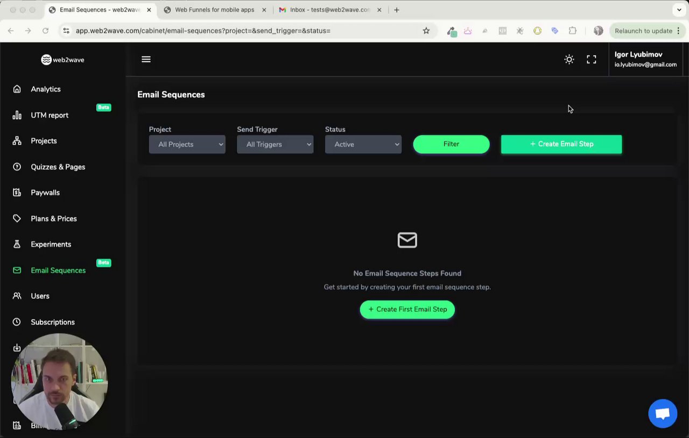Screen dimensions: 689x438
Task: Close the Gmail Inbox browser tab
Action: click(x=379, y=10)
